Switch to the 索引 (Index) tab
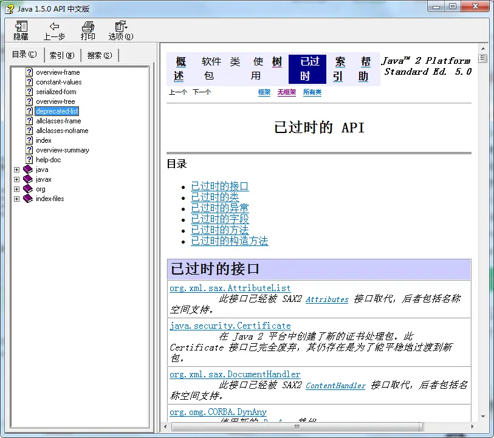This screenshot has width=494, height=438. pyautogui.click(x=61, y=55)
